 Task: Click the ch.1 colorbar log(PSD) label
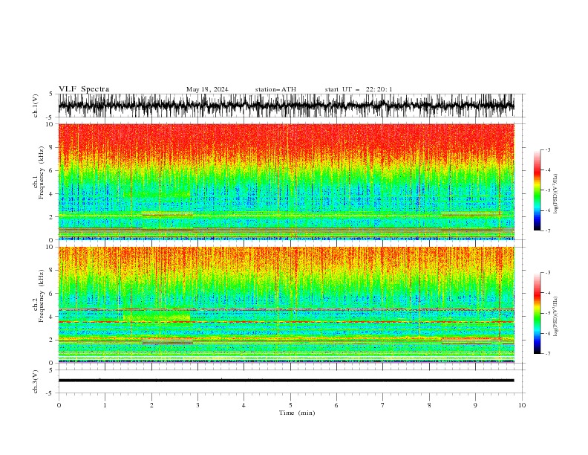tap(556, 194)
